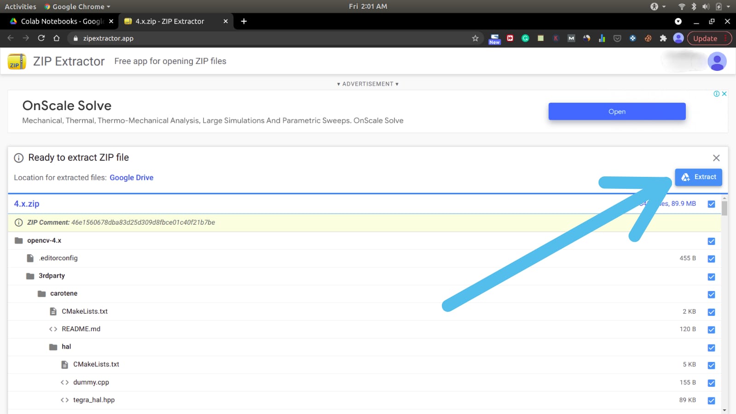Viewport: 736px width, 414px height.
Task: Click the ZIP Extractor logo icon
Action: 17,61
